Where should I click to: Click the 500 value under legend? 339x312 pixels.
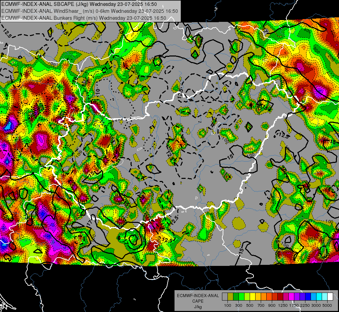[250, 305]
